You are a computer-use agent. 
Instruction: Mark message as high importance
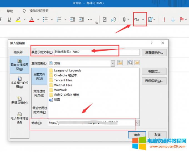coord(164,19)
